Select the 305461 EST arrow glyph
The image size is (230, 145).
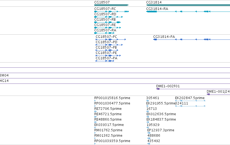tap(147, 101)
